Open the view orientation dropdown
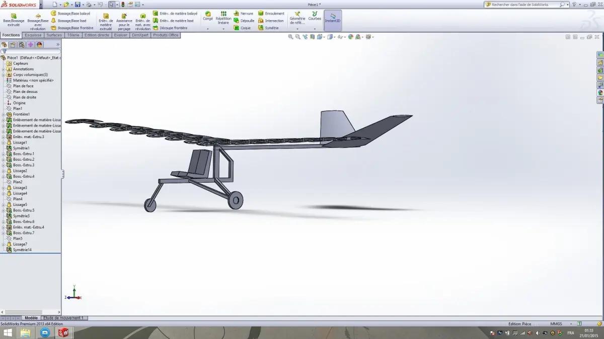This screenshot has height=339, width=604. 321,37
